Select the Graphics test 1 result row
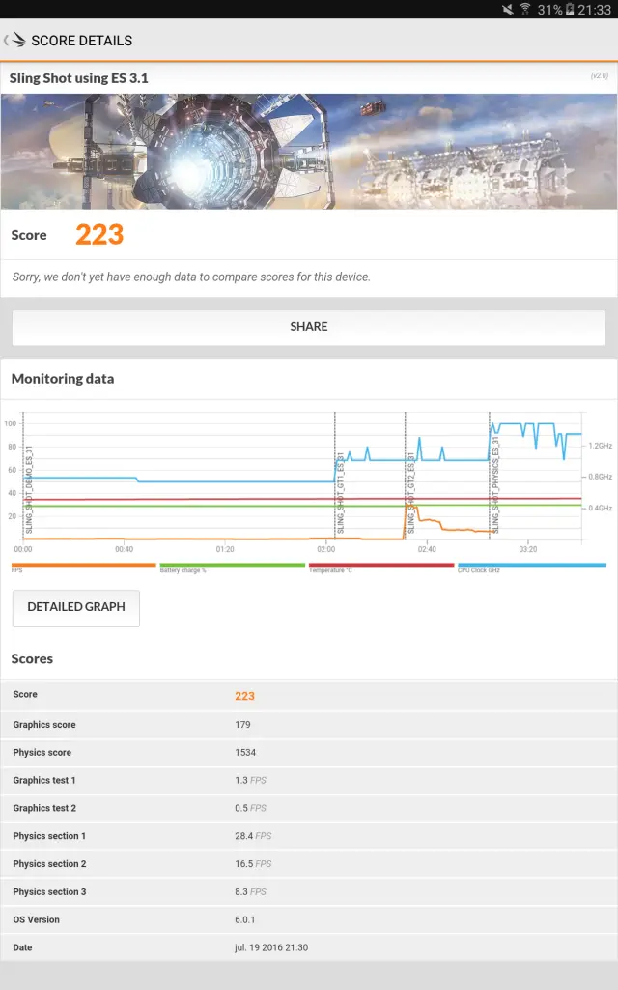Viewport: 618px width, 990px height. tap(309, 780)
